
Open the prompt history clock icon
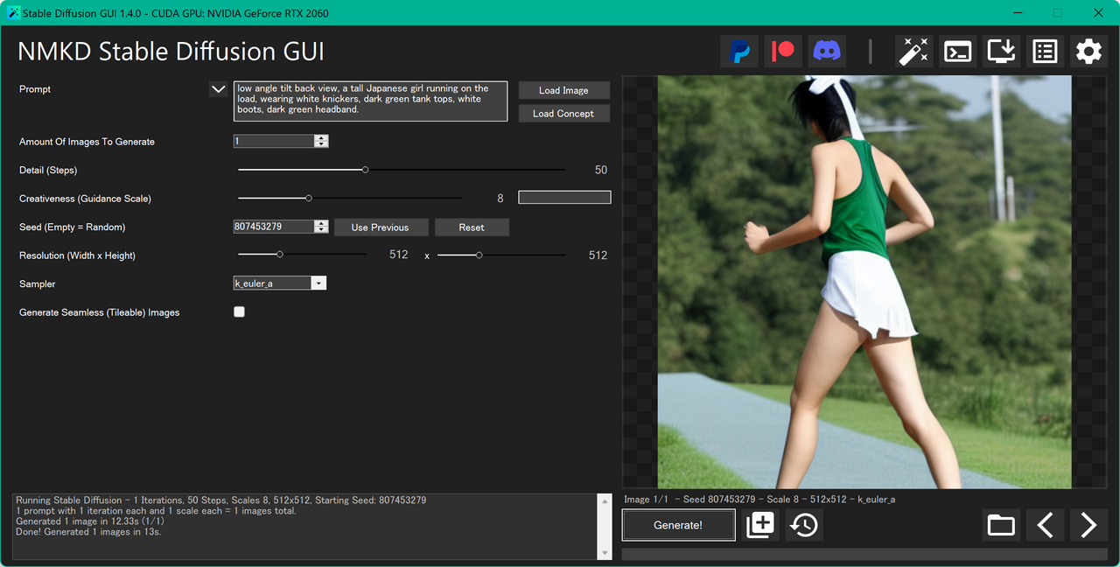point(803,525)
